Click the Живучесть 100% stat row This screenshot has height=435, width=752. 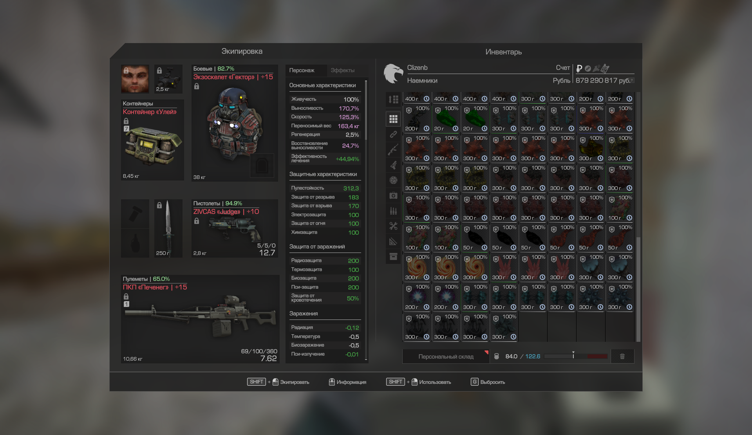tap(325, 99)
